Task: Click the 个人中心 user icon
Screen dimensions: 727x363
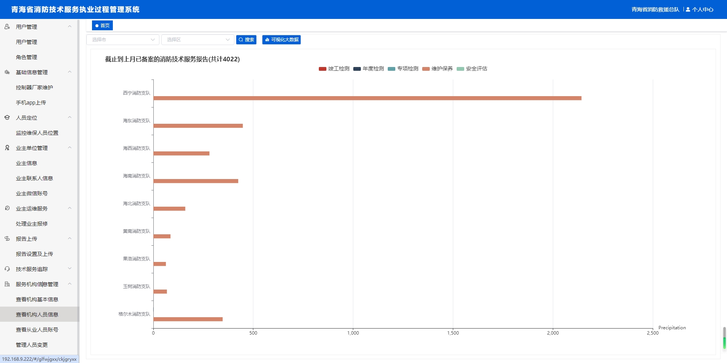Action: (688, 9)
